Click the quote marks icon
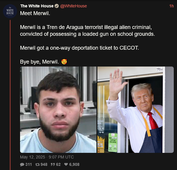The width and height of the screenshot is (177, 170). click(x=53, y=164)
